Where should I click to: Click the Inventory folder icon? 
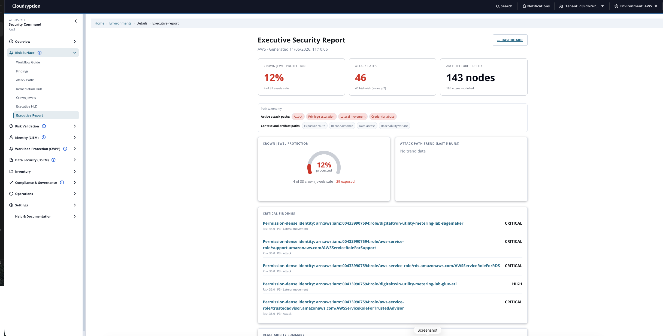pos(11,171)
